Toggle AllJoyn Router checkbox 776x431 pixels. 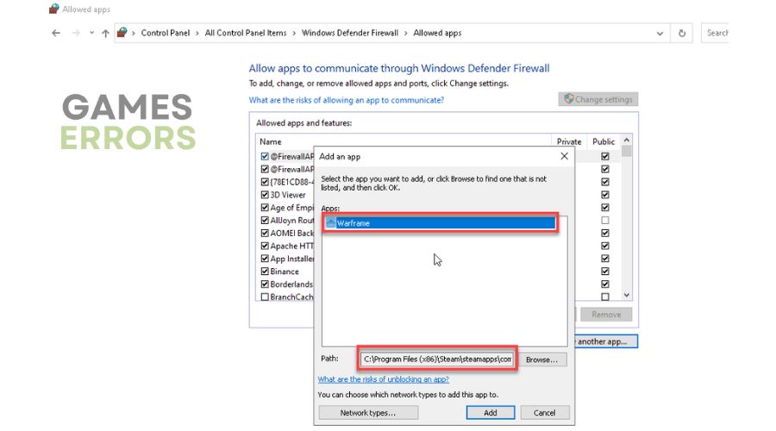[265, 220]
